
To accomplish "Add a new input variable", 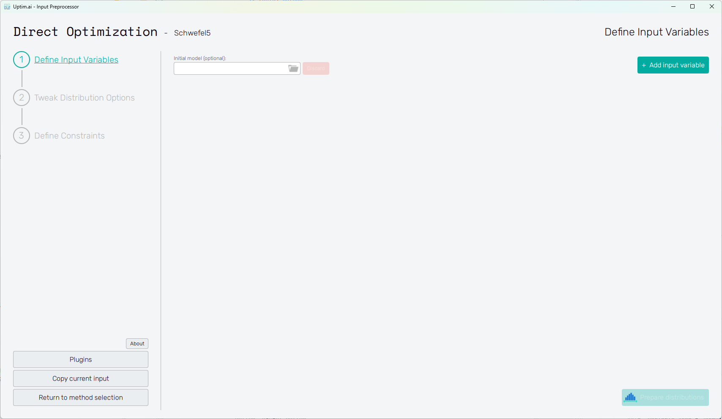I will [673, 65].
